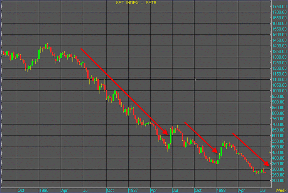The height and width of the screenshot is (193, 288).
Task: Click the 1700.00 price axis value
Action: 279,12
